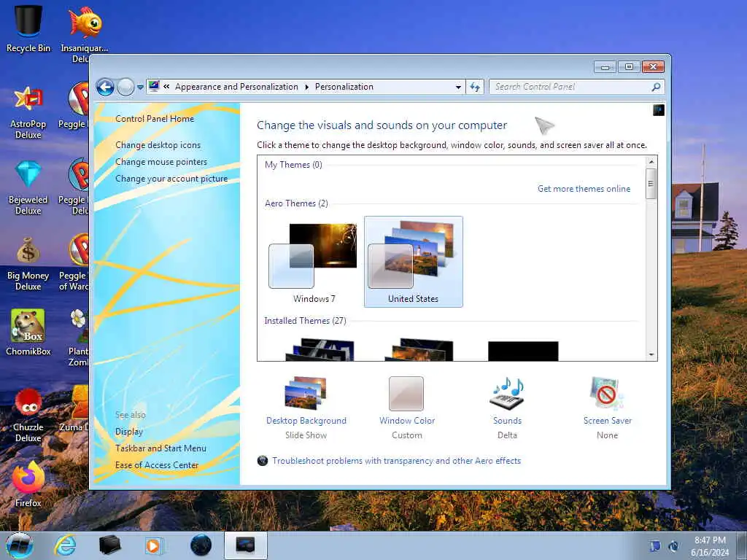Open Change your account picture

click(x=171, y=179)
